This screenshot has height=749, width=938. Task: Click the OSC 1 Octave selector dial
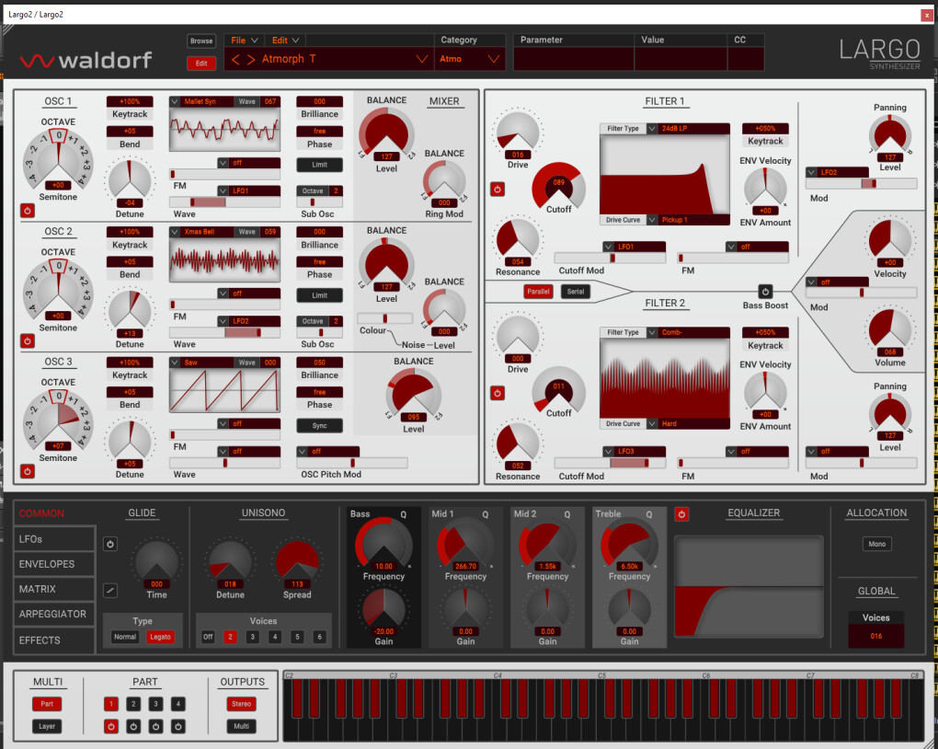click(58, 158)
